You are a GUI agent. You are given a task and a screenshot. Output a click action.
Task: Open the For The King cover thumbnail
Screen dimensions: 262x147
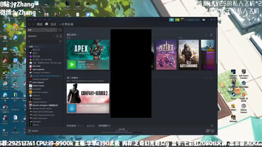click(x=166, y=55)
